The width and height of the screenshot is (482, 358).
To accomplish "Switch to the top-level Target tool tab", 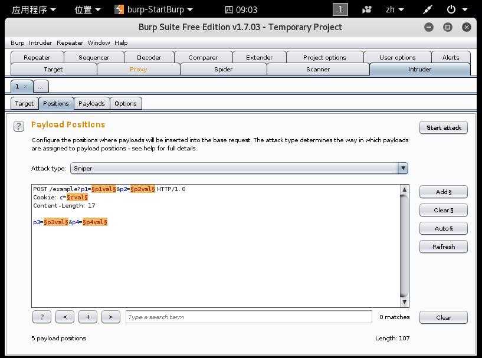I will point(54,70).
